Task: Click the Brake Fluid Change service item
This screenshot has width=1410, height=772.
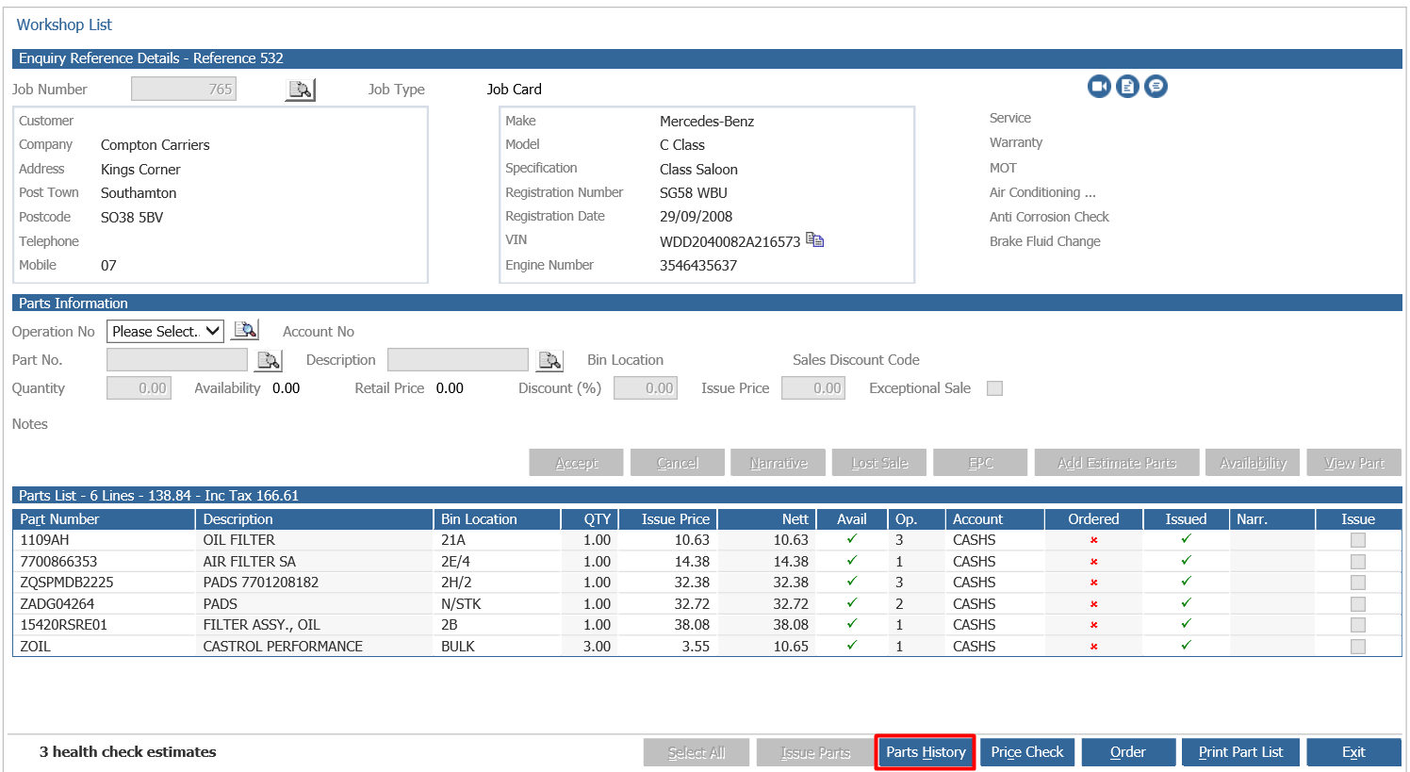Action: pyautogui.click(x=1045, y=241)
